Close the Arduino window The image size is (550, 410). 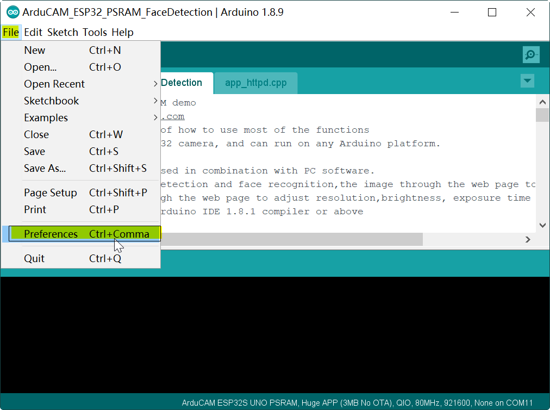click(x=530, y=13)
